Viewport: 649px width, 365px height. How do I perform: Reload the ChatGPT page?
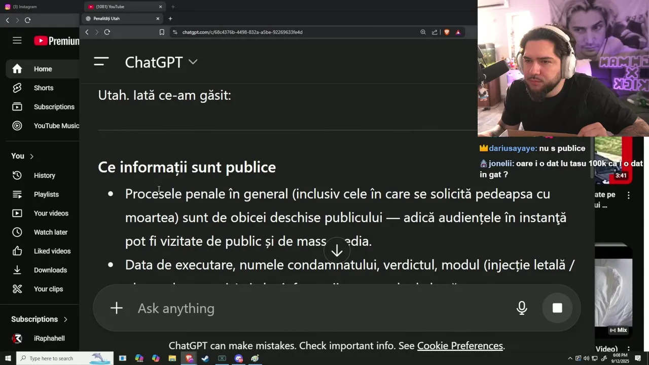coord(107,32)
